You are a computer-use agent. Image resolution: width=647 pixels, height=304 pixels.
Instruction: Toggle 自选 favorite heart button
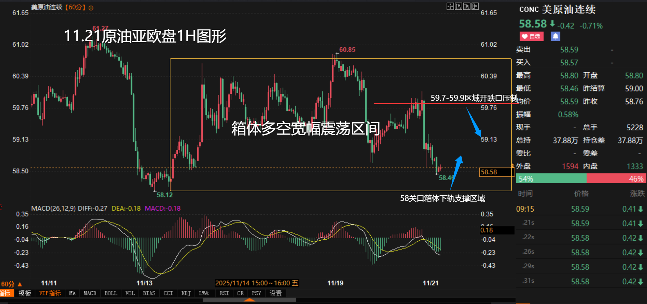click(531, 36)
